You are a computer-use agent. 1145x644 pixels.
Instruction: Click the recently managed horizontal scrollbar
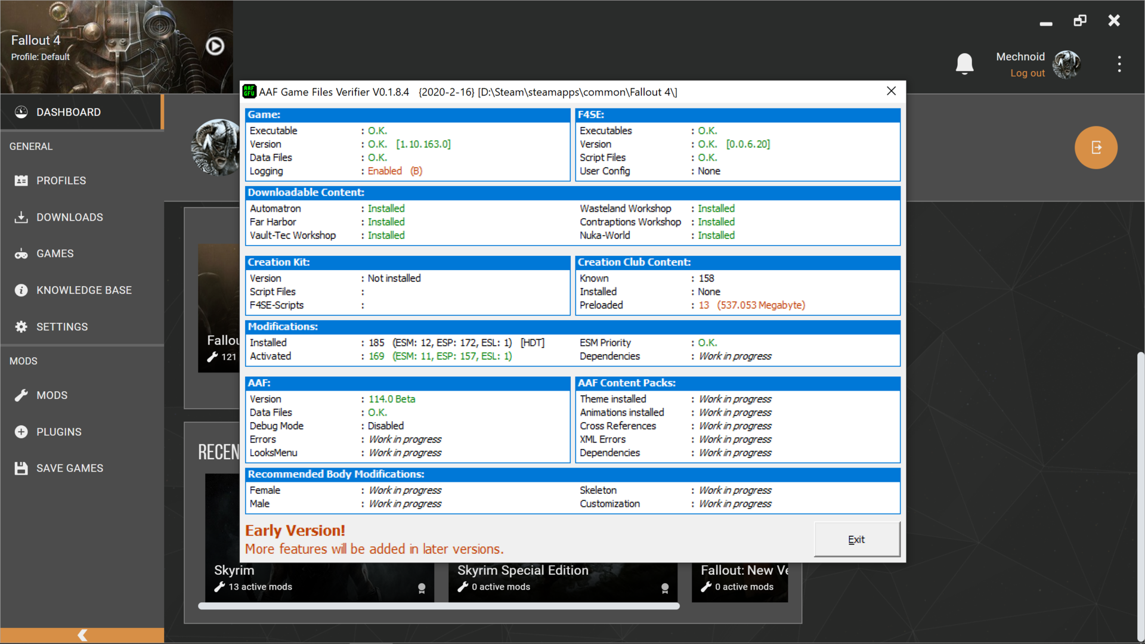pos(438,606)
